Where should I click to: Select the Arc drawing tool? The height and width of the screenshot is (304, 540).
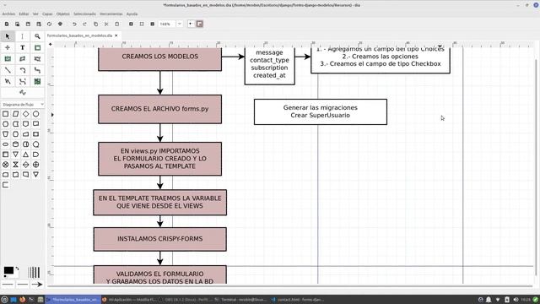coord(23,70)
